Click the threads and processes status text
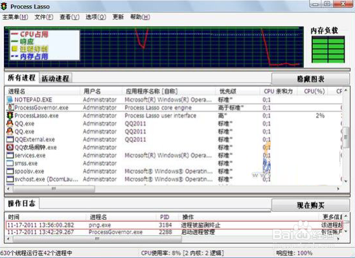 click(36, 253)
